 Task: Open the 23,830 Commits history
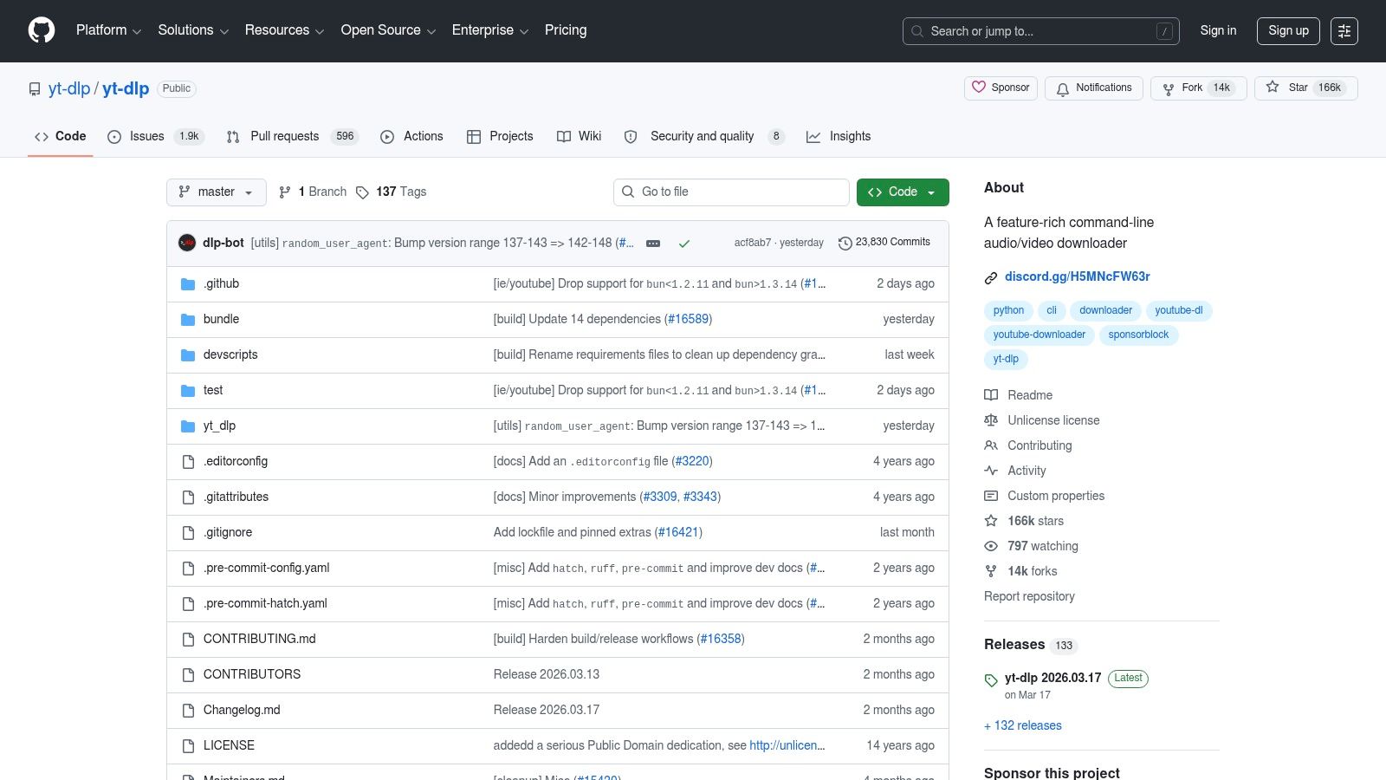[884, 243]
